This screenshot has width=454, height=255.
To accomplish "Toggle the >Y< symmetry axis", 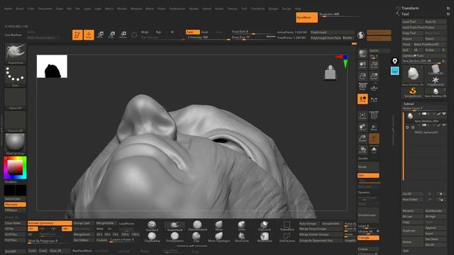I will 43,229.
